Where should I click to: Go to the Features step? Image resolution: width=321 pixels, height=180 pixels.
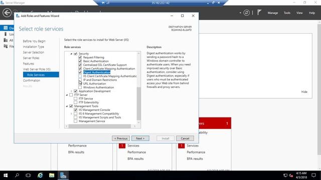[29, 63]
